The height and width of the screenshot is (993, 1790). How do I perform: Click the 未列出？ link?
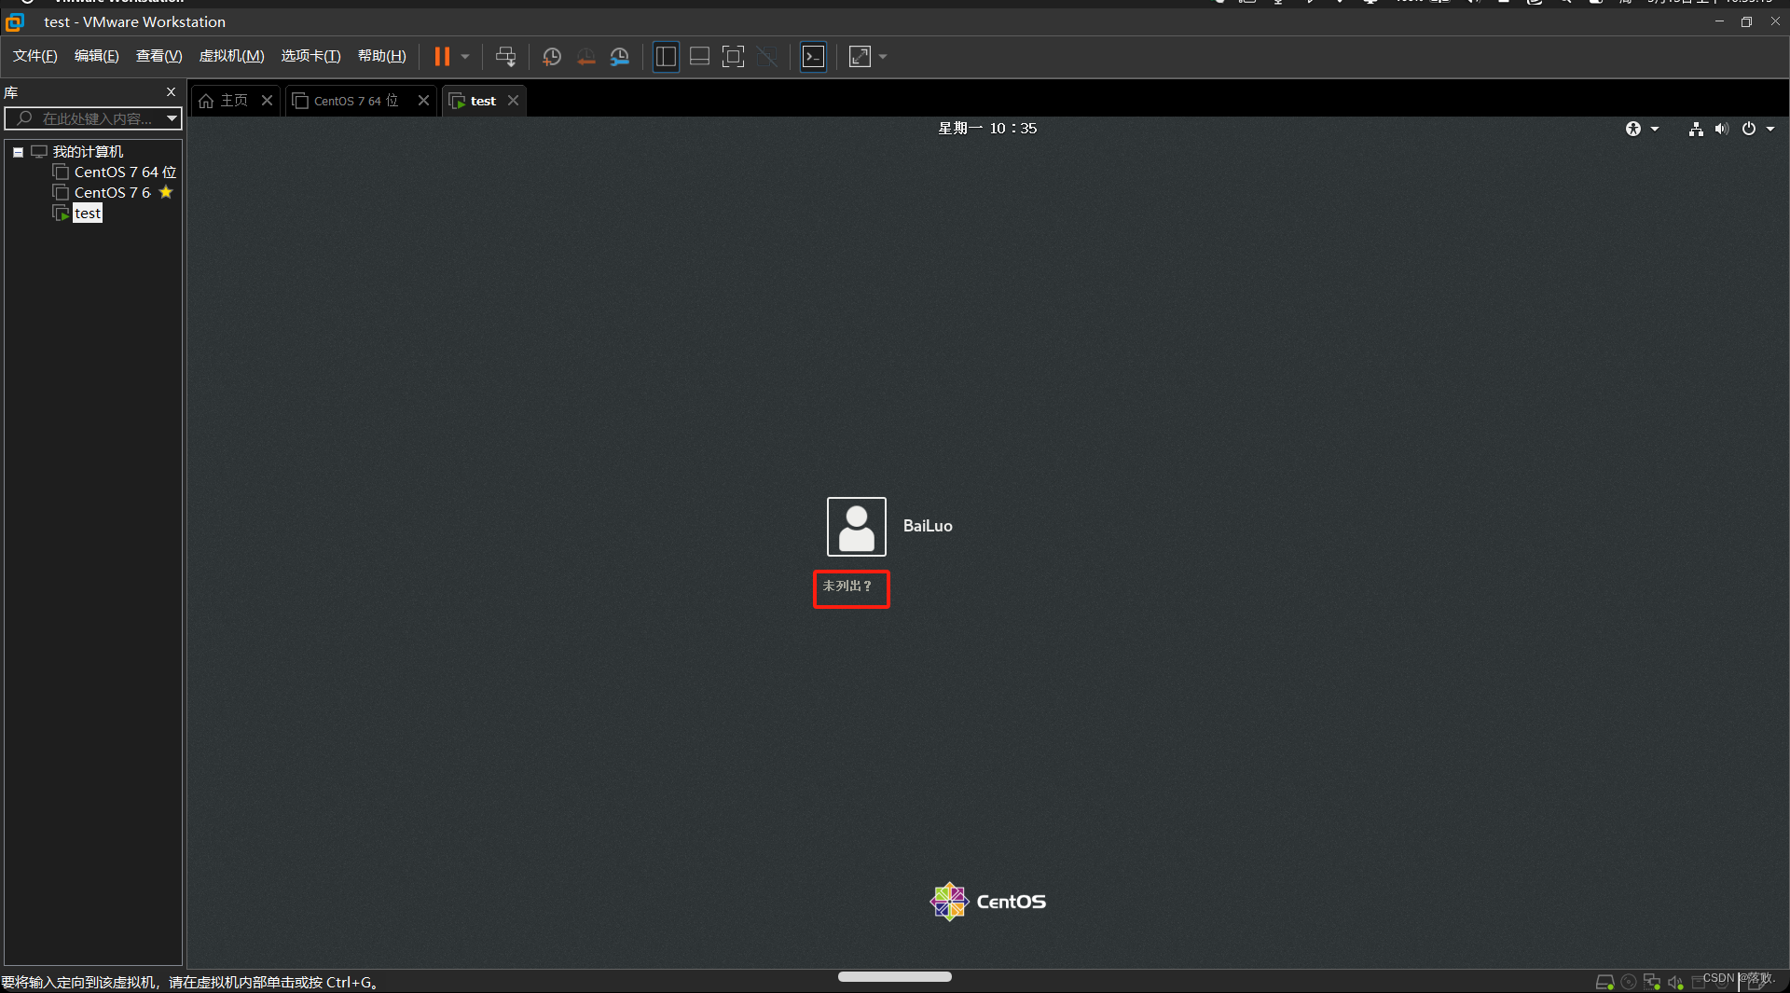[847, 586]
